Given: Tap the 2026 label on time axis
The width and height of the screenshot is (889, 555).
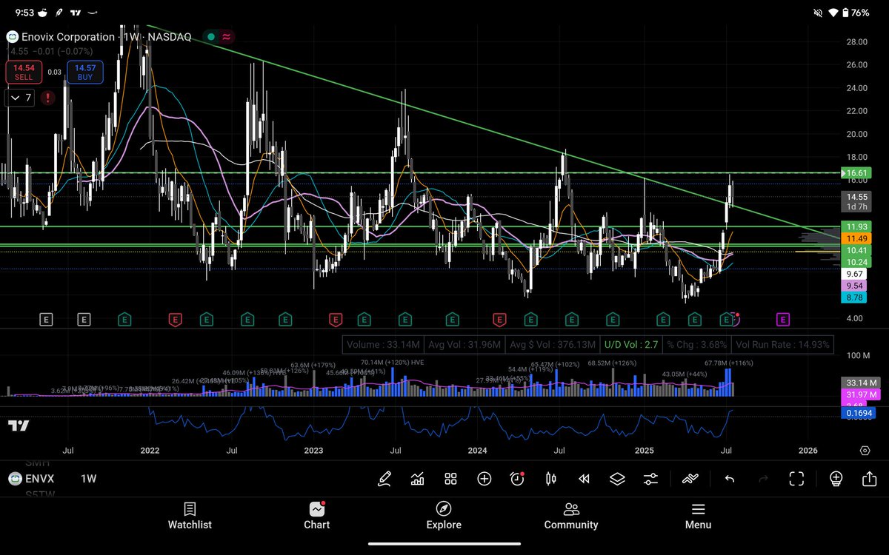Looking at the screenshot, I should 808,450.
